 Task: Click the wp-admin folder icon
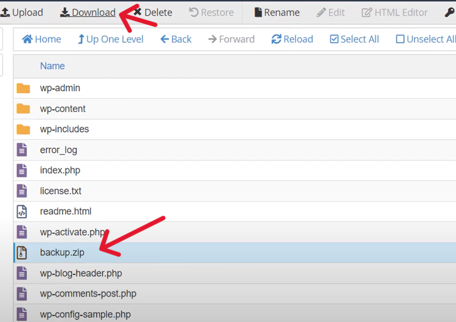(x=23, y=88)
